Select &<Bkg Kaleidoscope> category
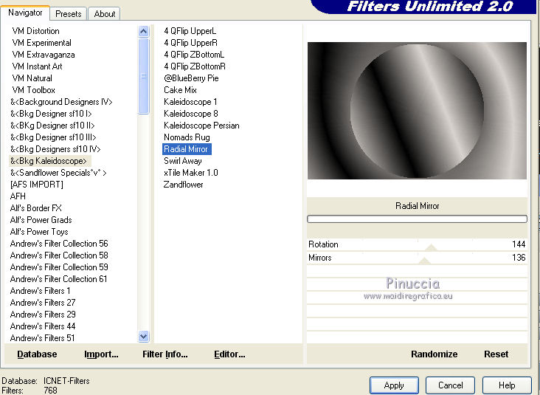540x395 pixels. (50, 161)
